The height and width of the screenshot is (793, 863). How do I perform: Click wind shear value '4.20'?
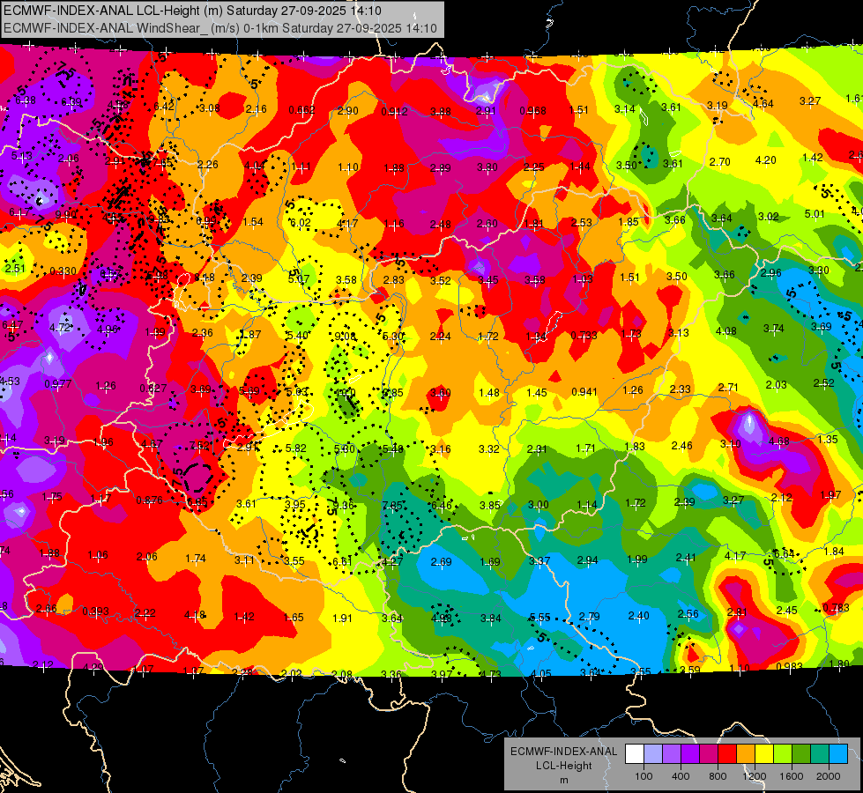click(765, 160)
